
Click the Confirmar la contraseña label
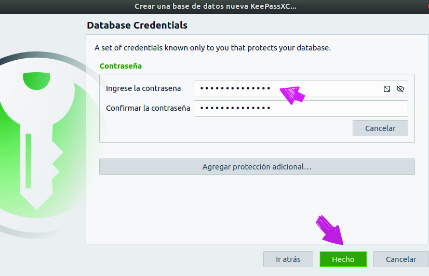pyautogui.click(x=148, y=108)
